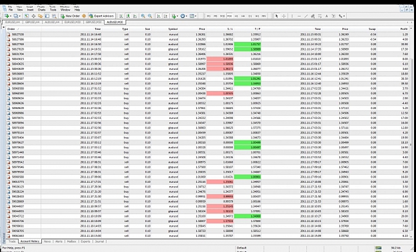Switch timeframe to H1
This screenshot has height=252, width=416.
tap(236, 16)
